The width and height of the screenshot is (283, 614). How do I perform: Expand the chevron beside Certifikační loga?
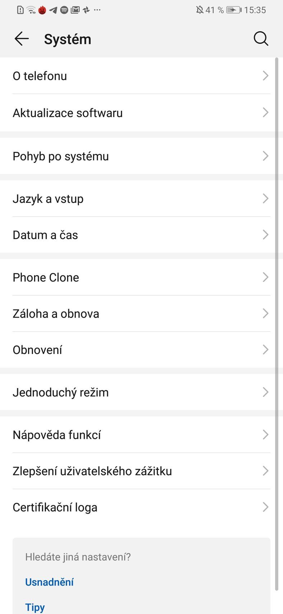(x=265, y=507)
